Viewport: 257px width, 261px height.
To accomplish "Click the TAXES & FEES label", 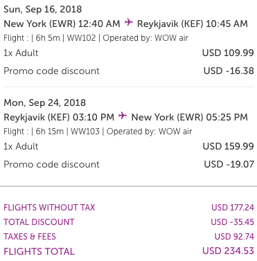I will (30, 237).
